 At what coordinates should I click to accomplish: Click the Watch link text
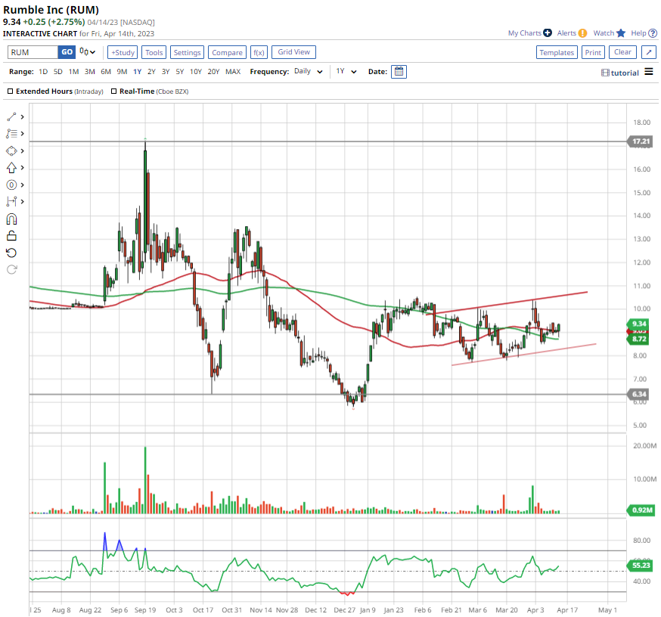[604, 33]
